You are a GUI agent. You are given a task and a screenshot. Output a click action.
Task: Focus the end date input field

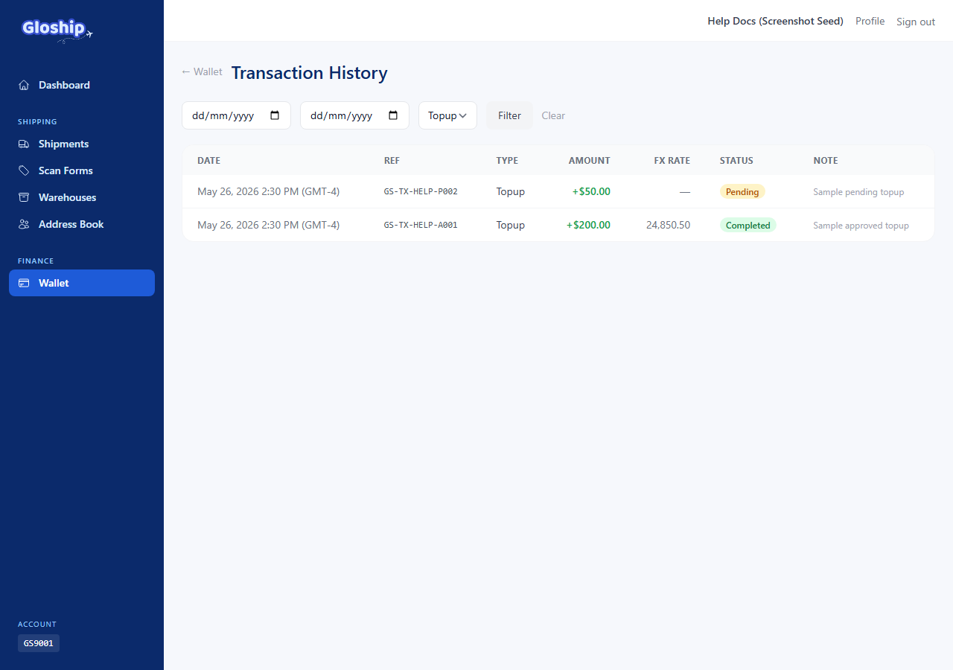354,115
